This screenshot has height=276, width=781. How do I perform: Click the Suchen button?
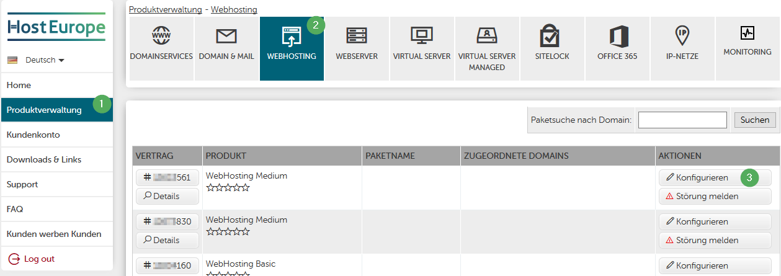coord(754,120)
